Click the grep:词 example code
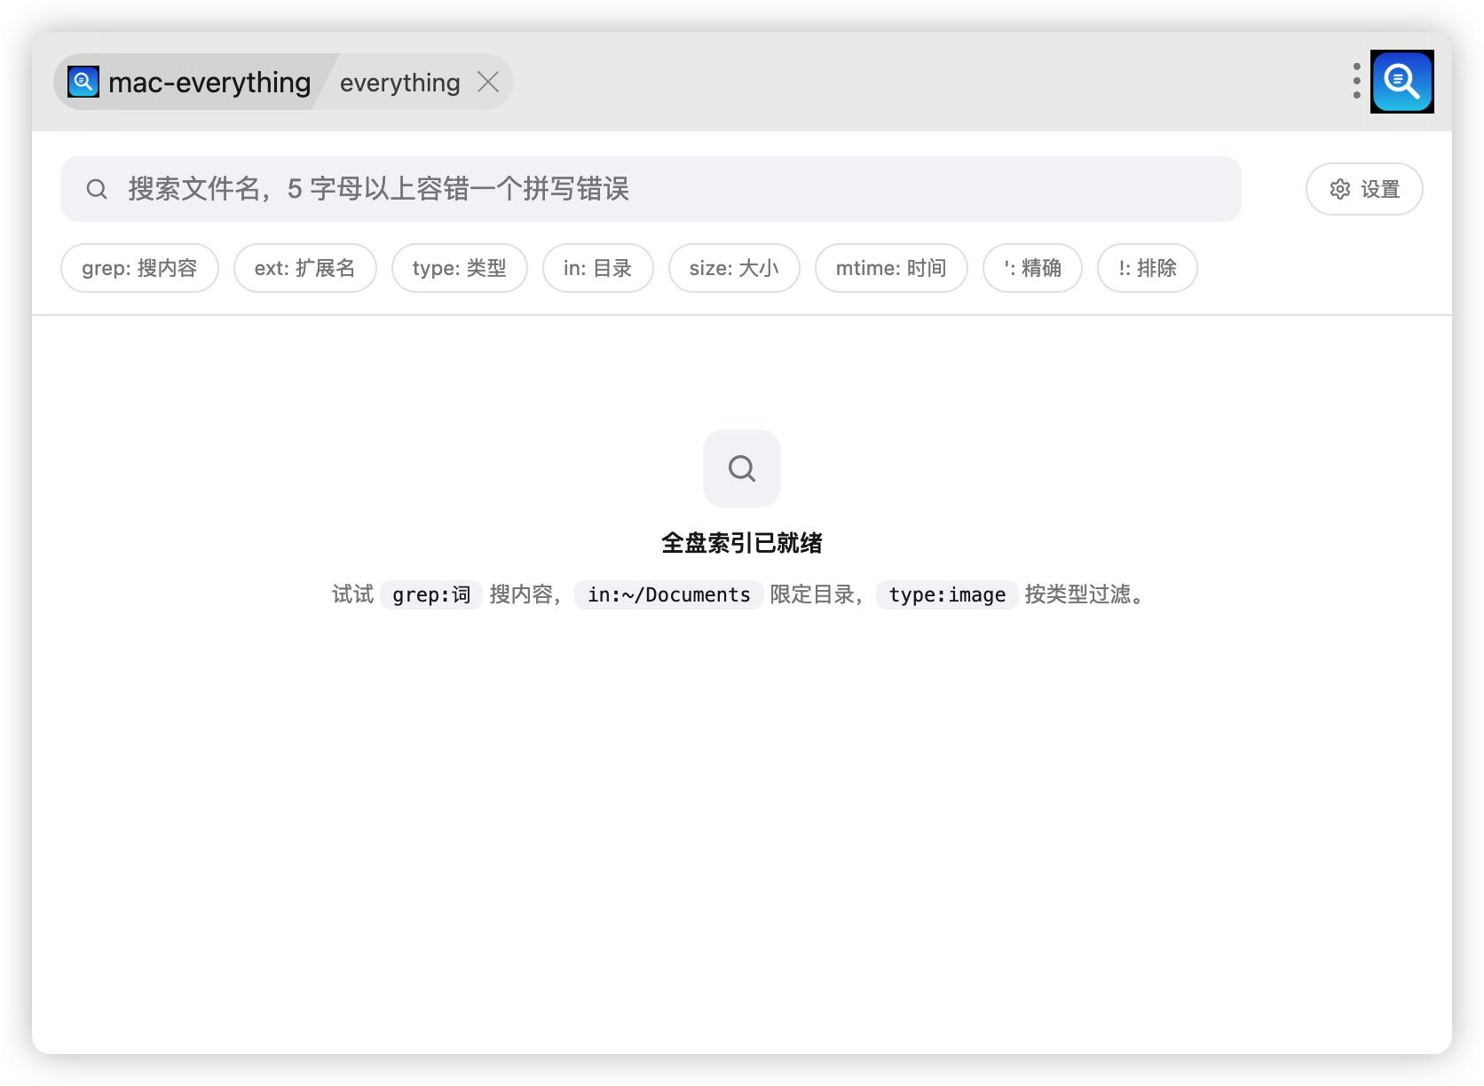 coord(431,594)
